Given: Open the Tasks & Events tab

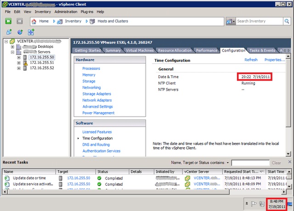Looking at the screenshot, I should coord(262,51).
